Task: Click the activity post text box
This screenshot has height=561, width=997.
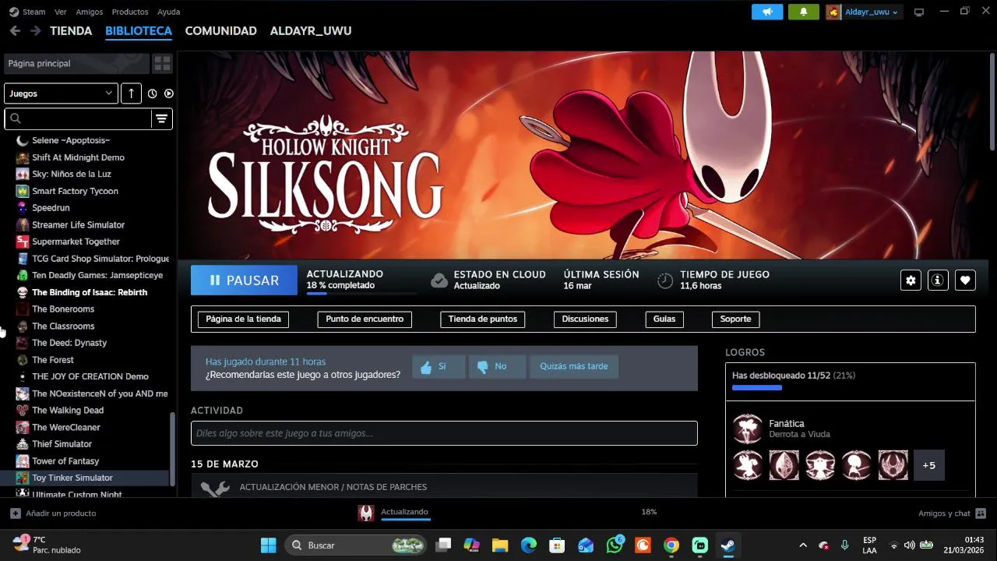Action: 444,433
